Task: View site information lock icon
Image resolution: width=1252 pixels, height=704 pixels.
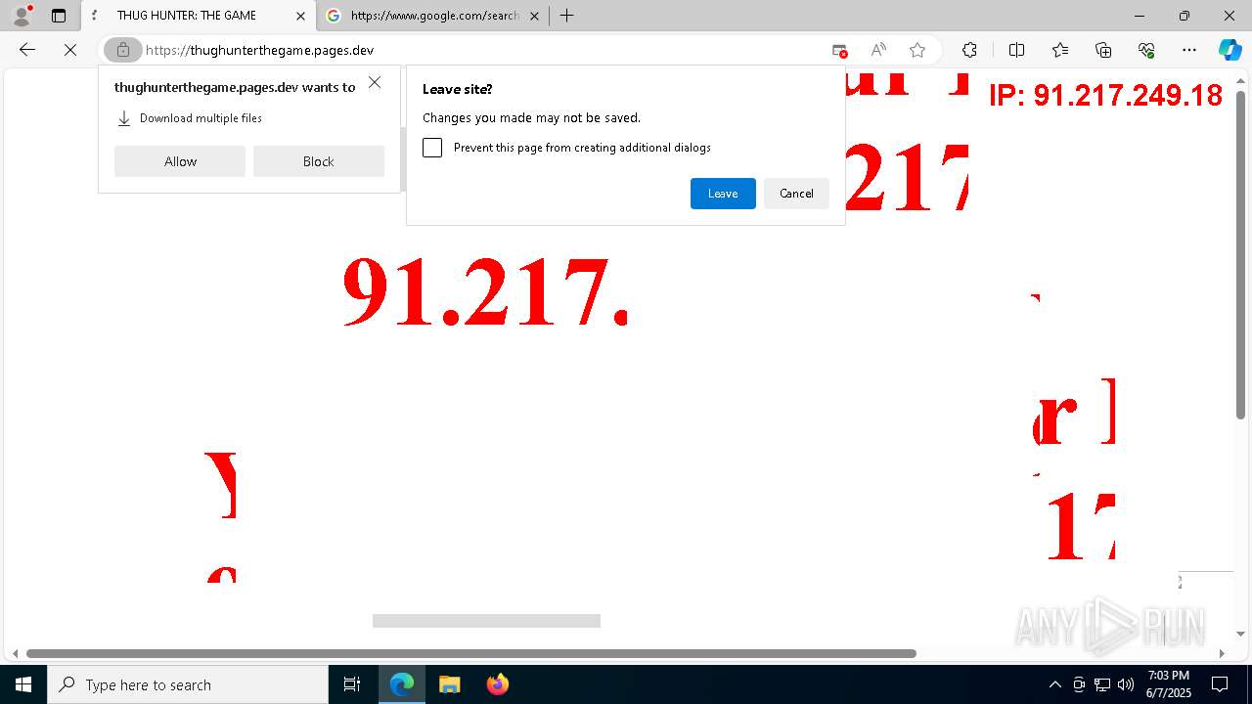Action: (x=122, y=50)
